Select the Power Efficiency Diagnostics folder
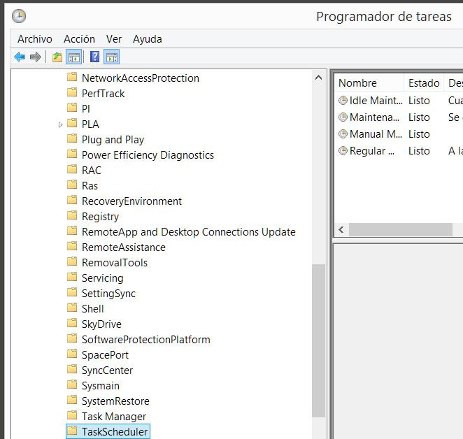The image size is (463, 439). point(147,155)
